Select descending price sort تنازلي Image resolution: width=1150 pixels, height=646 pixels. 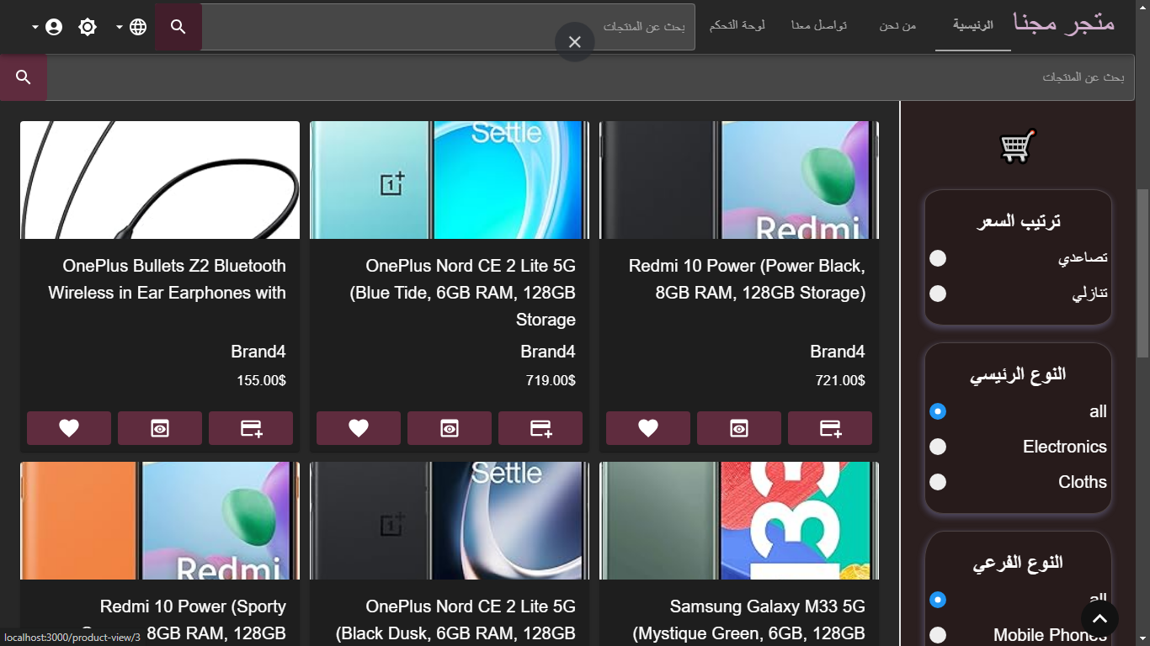tap(938, 294)
